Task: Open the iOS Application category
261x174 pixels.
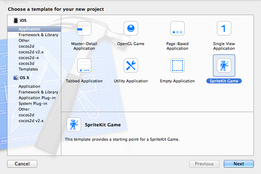Action: click(29, 29)
